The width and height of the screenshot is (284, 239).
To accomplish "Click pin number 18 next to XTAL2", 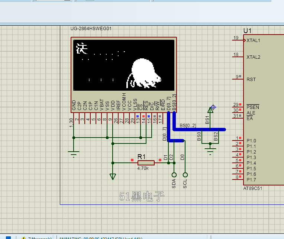I will 236,54.
